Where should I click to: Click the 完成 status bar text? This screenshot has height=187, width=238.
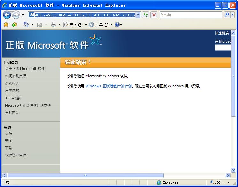(x=6, y=182)
